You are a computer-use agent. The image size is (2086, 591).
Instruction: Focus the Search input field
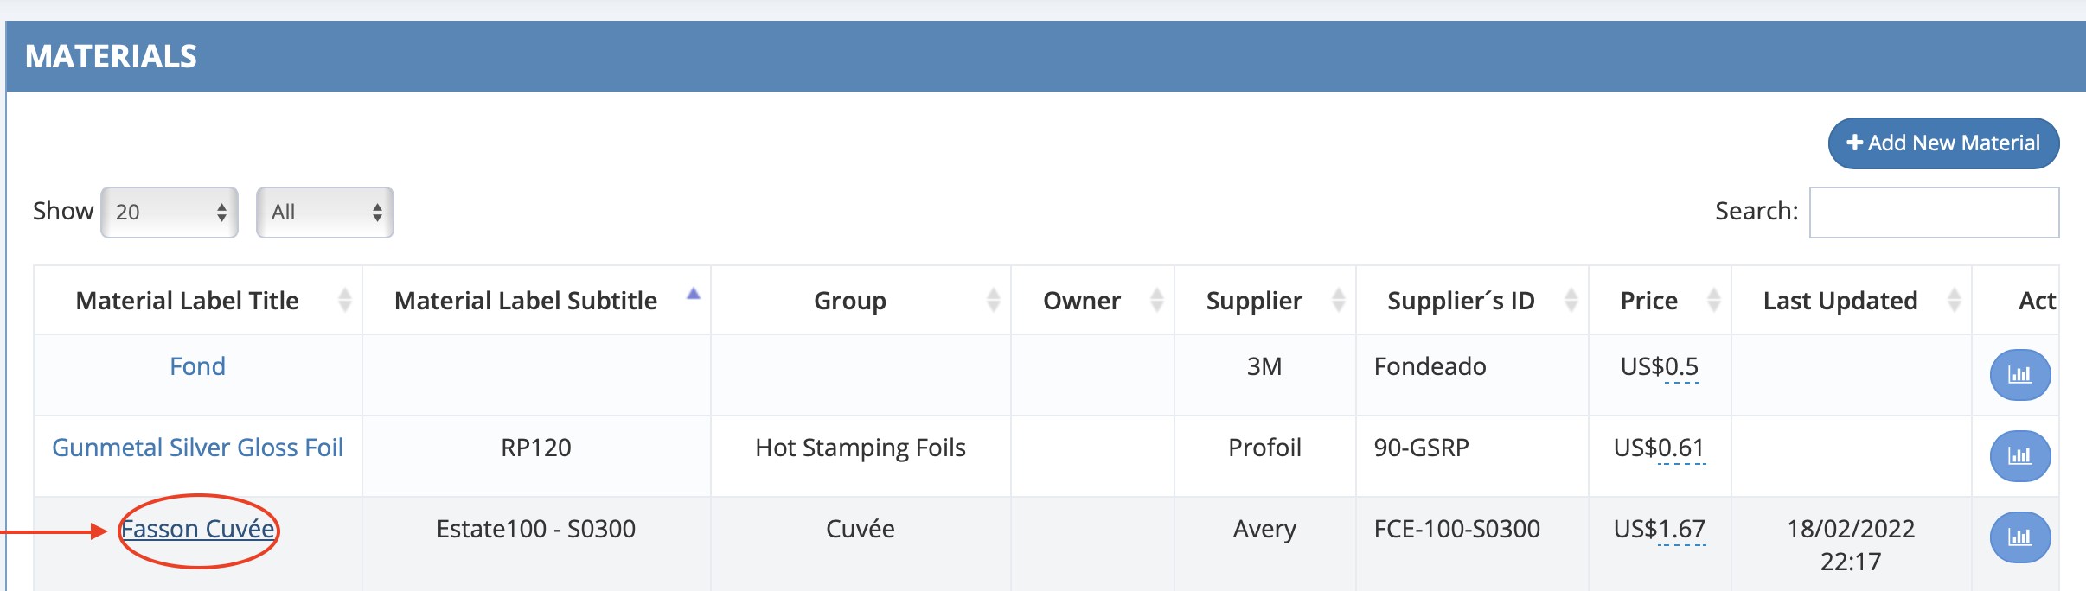1934,213
